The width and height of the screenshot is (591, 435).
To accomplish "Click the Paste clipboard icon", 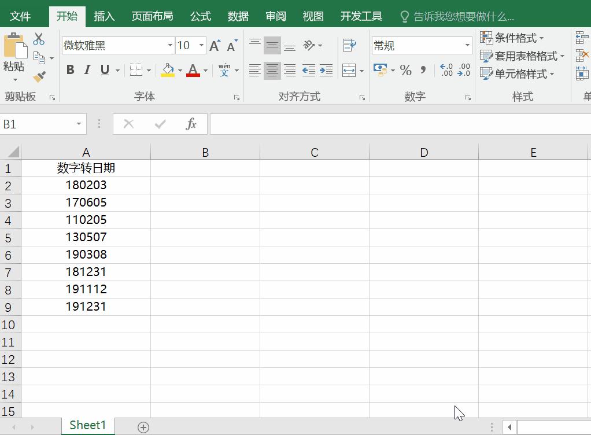I will pos(15,46).
